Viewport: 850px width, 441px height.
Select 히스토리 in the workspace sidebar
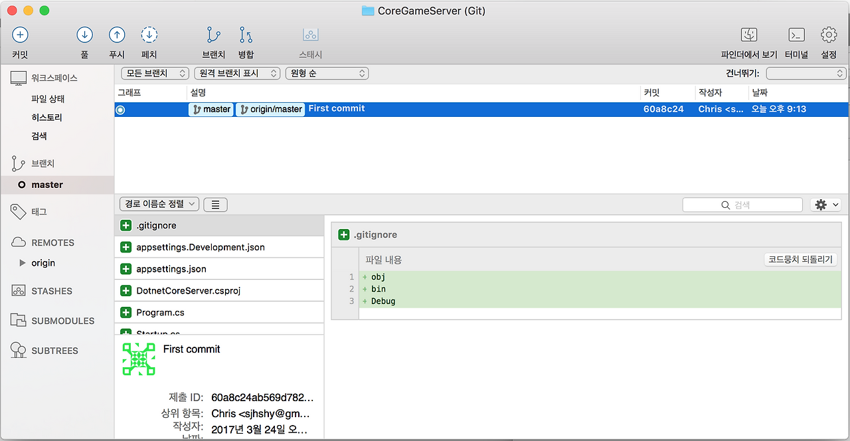(46, 118)
